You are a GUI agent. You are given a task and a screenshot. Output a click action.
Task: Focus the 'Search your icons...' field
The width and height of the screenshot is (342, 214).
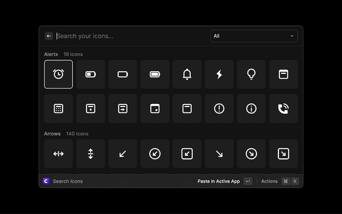pos(128,36)
